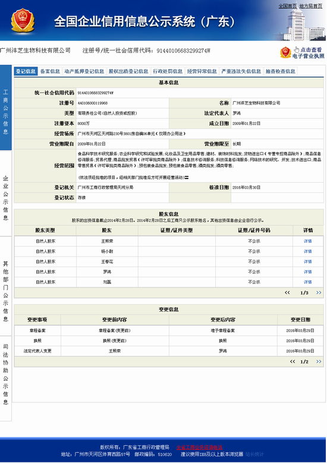The width and height of the screenshot is (327, 463).
Task: Open 详情 for shareholder 王春花
Action: 308,262
